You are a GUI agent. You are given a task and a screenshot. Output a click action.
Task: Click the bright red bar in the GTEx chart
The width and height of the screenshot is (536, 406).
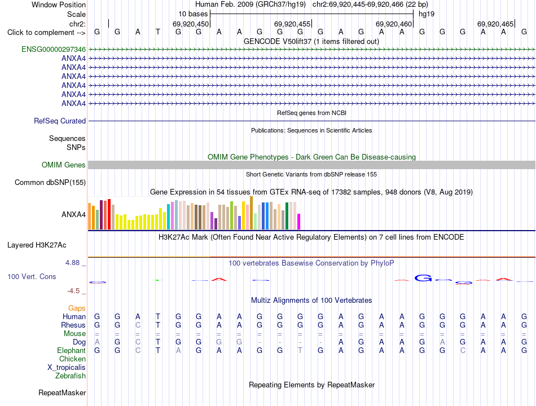109,214
